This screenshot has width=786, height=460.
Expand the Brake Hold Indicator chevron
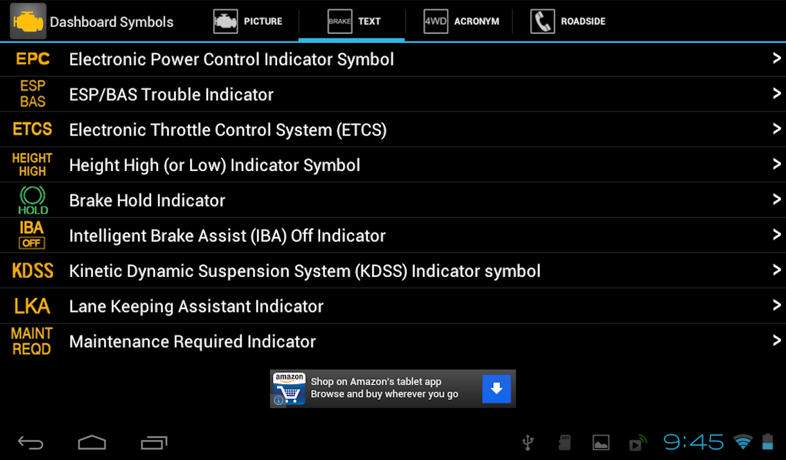point(776,199)
